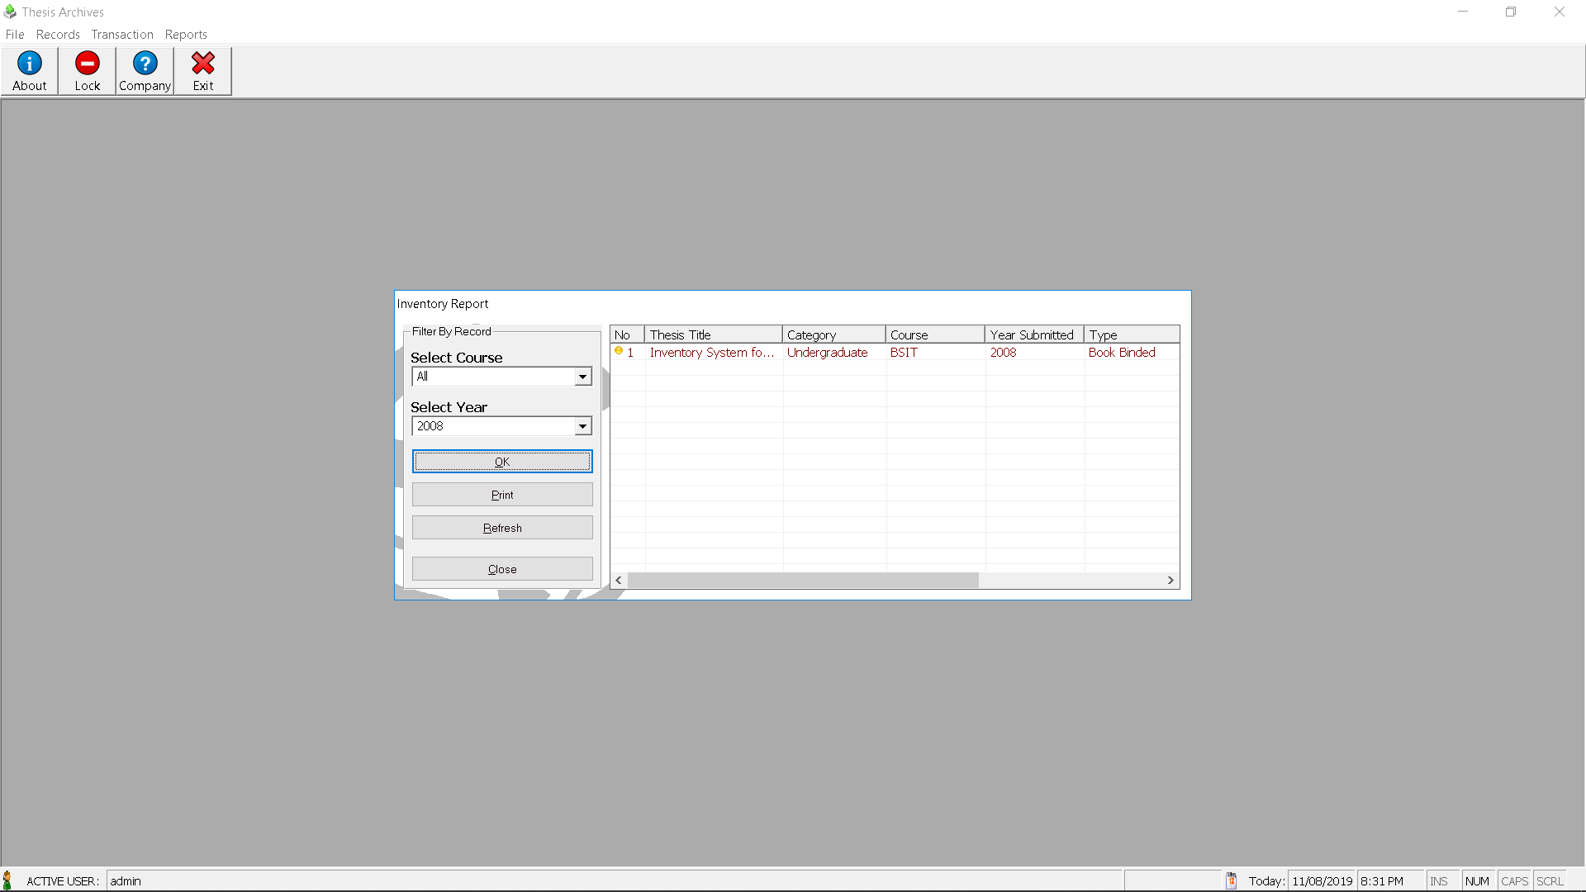1586x892 pixels.
Task: Click the Course column header
Action: [936, 334]
